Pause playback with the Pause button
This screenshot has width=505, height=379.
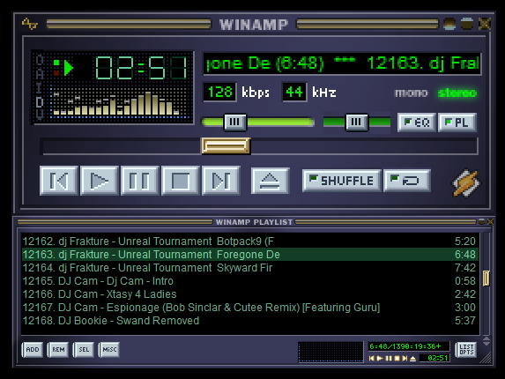tap(140, 181)
